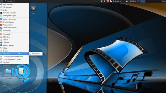Image resolution: width=166 pixels, height=93 pixels.
Task: Click Bluetooth icon beside the Dropbox icon
Action: (105, 1)
